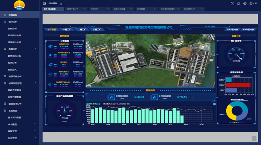Close the 批次能效分析 tab
This screenshot has width=261, height=145.
[201, 9]
